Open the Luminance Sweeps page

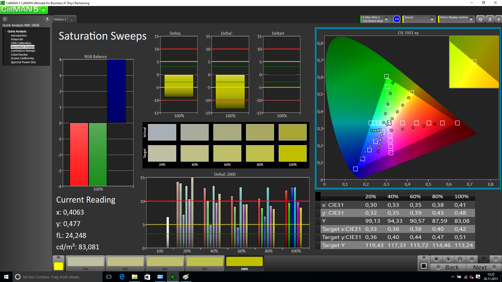coord(23,51)
